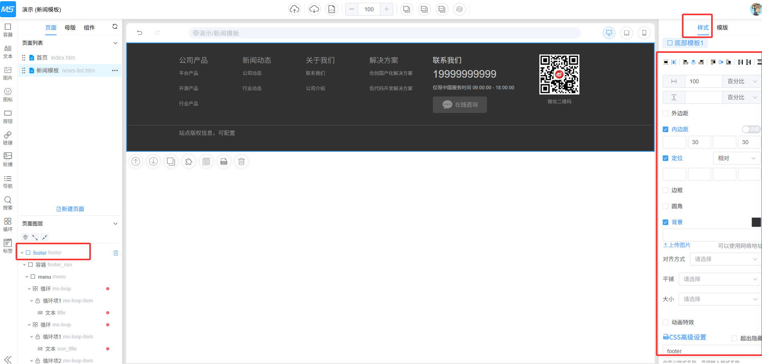This screenshot has width=762, height=364.
Task: Enable the 圆角 rounded corner checkbox
Action: (665, 206)
